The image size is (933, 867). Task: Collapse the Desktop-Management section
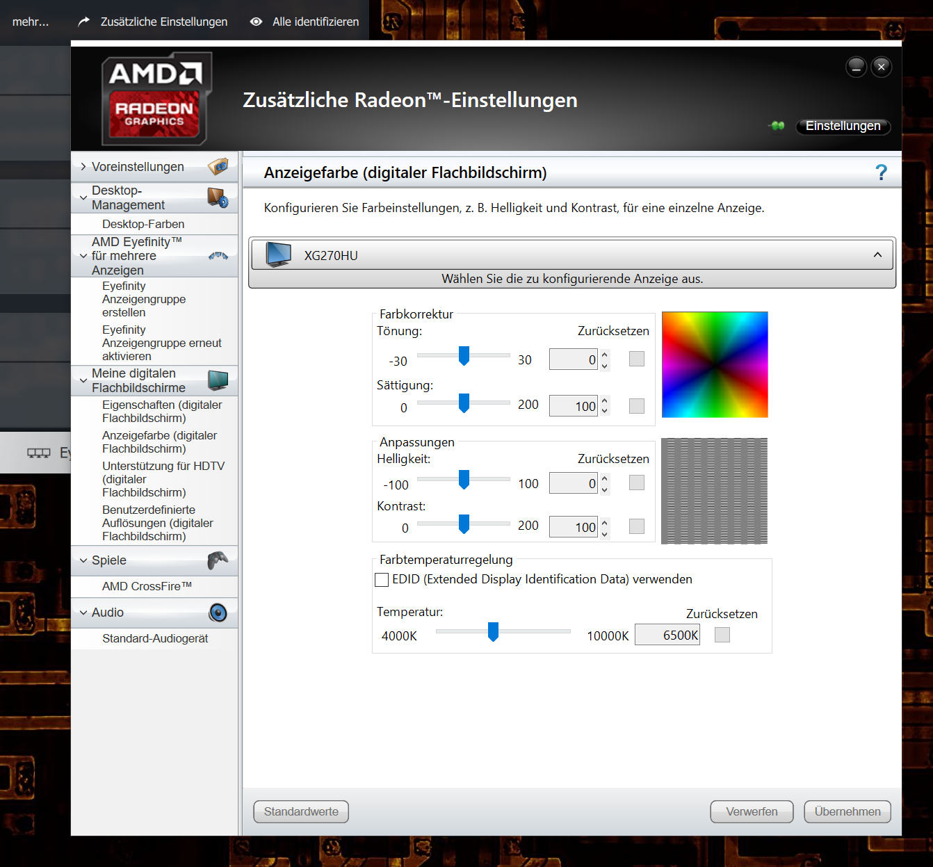tap(83, 197)
